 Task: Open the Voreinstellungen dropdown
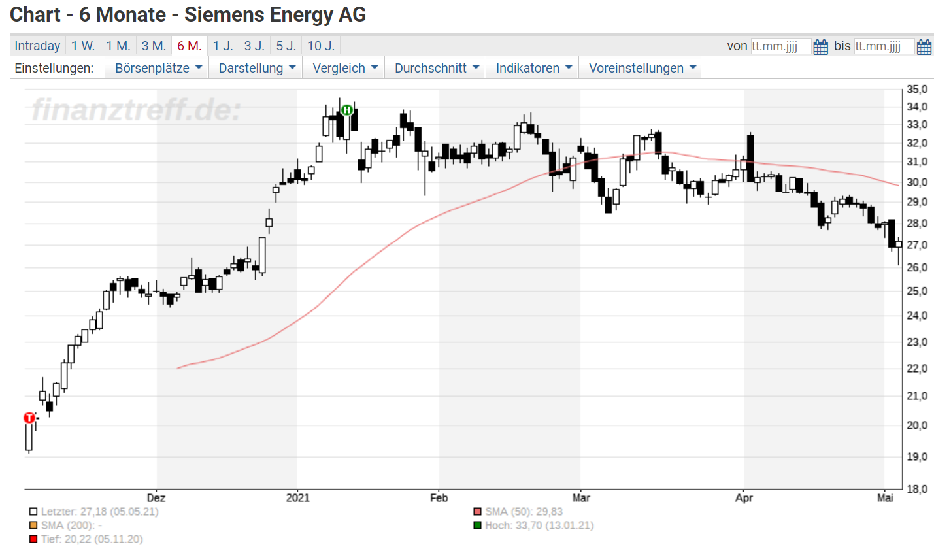(x=641, y=68)
